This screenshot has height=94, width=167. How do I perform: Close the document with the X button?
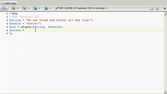tap(165, 9)
